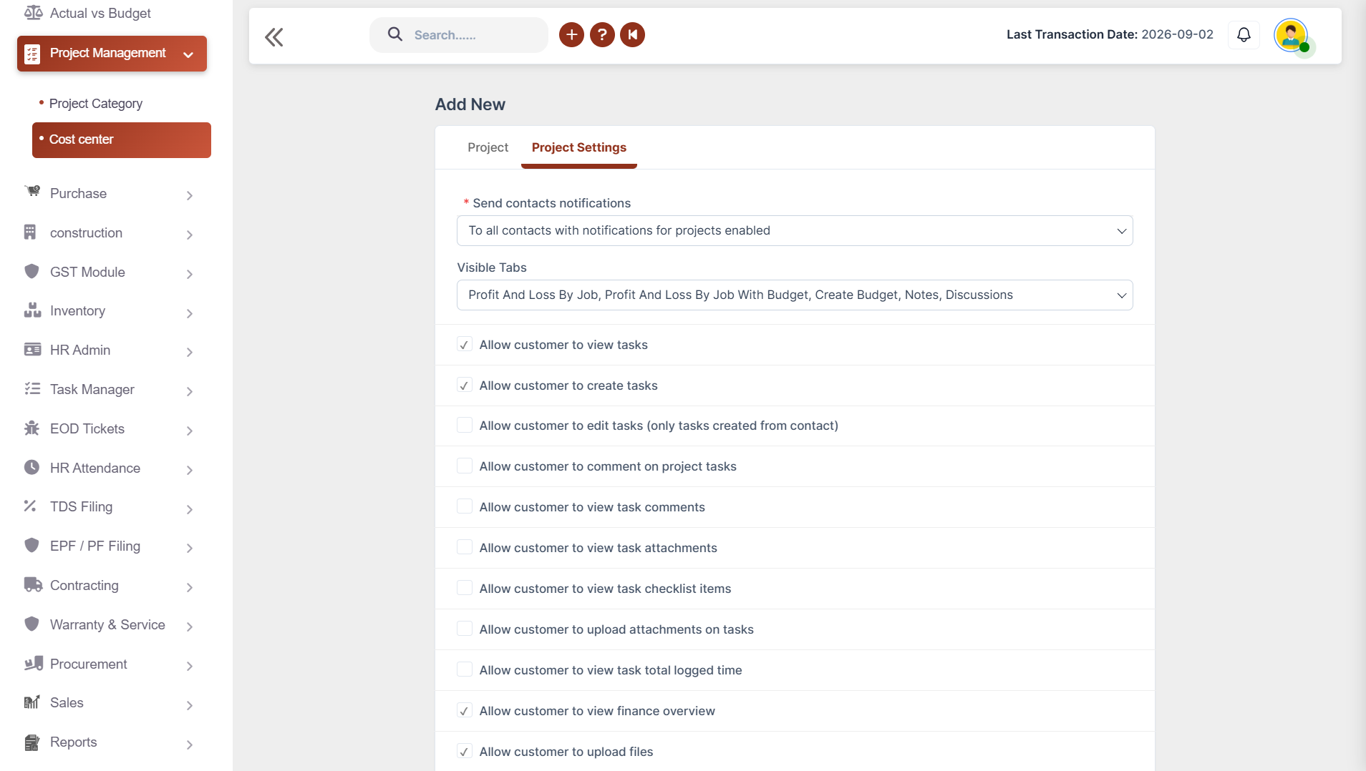Expand Reports menu chevron
Image resolution: width=1366 pixels, height=771 pixels.
189,745
